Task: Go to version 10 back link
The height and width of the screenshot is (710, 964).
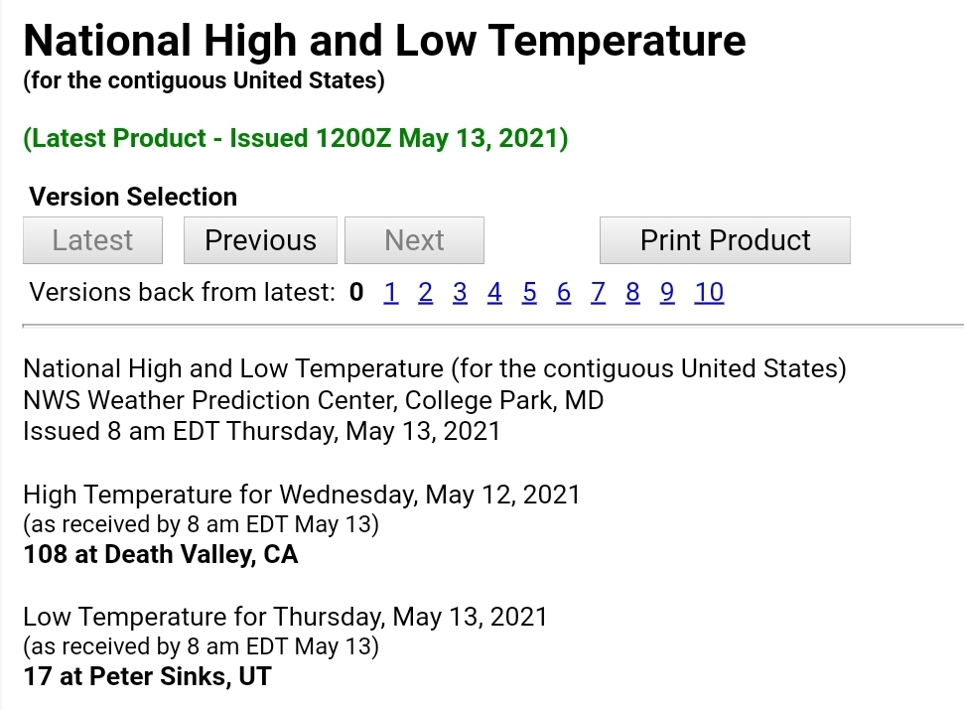Action: click(x=709, y=293)
